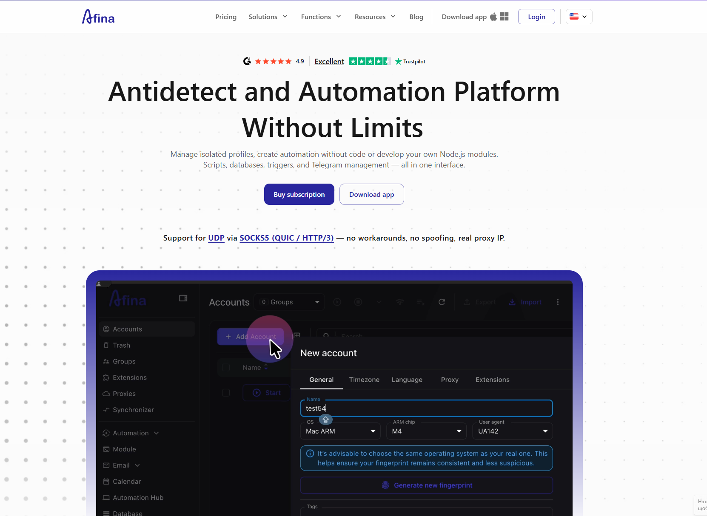Screen dimensions: 707x516
Task: Open the User agent UA142 dropdown
Action: (x=513, y=431)
